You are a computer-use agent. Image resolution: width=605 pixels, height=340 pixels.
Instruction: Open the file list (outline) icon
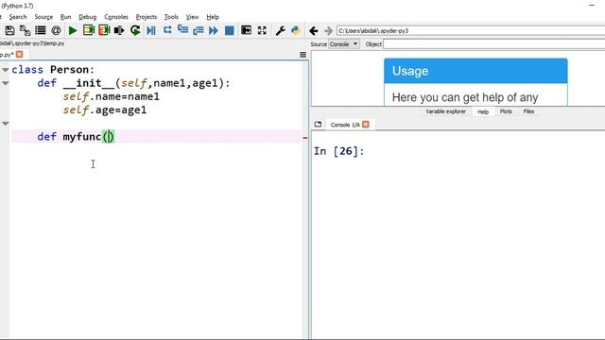pos(41,30)
